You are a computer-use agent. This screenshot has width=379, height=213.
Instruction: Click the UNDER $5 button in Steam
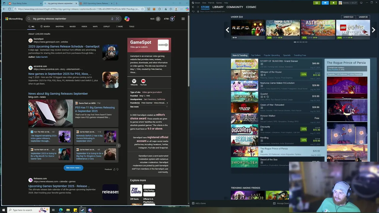(x=363, y=17)
